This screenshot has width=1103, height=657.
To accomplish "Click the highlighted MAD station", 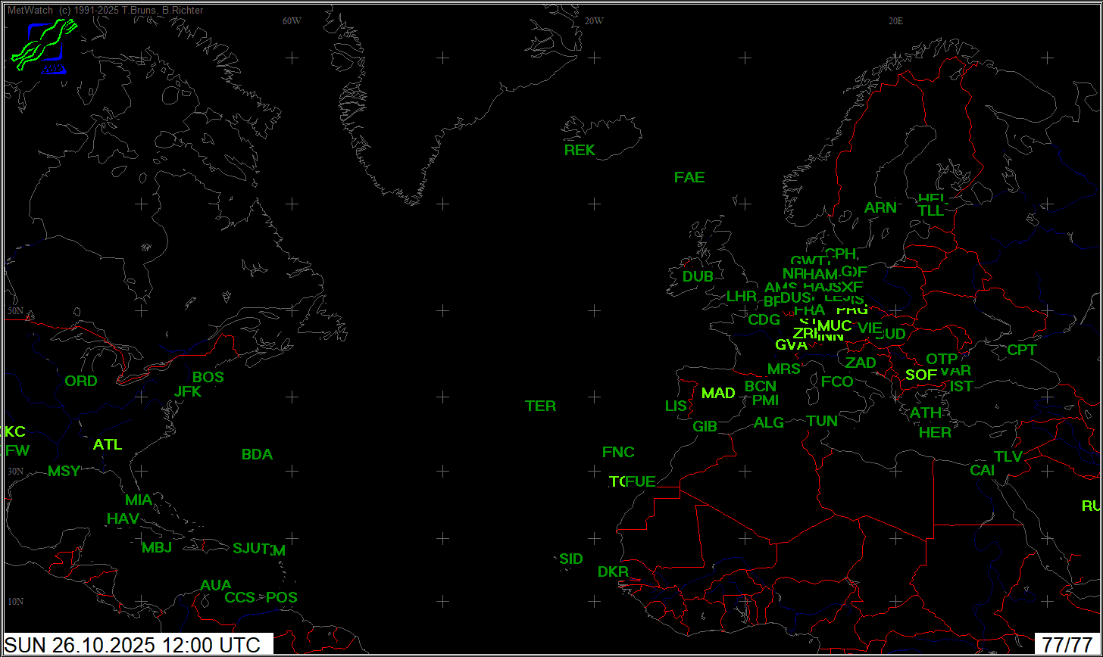I will click(718, 394).
